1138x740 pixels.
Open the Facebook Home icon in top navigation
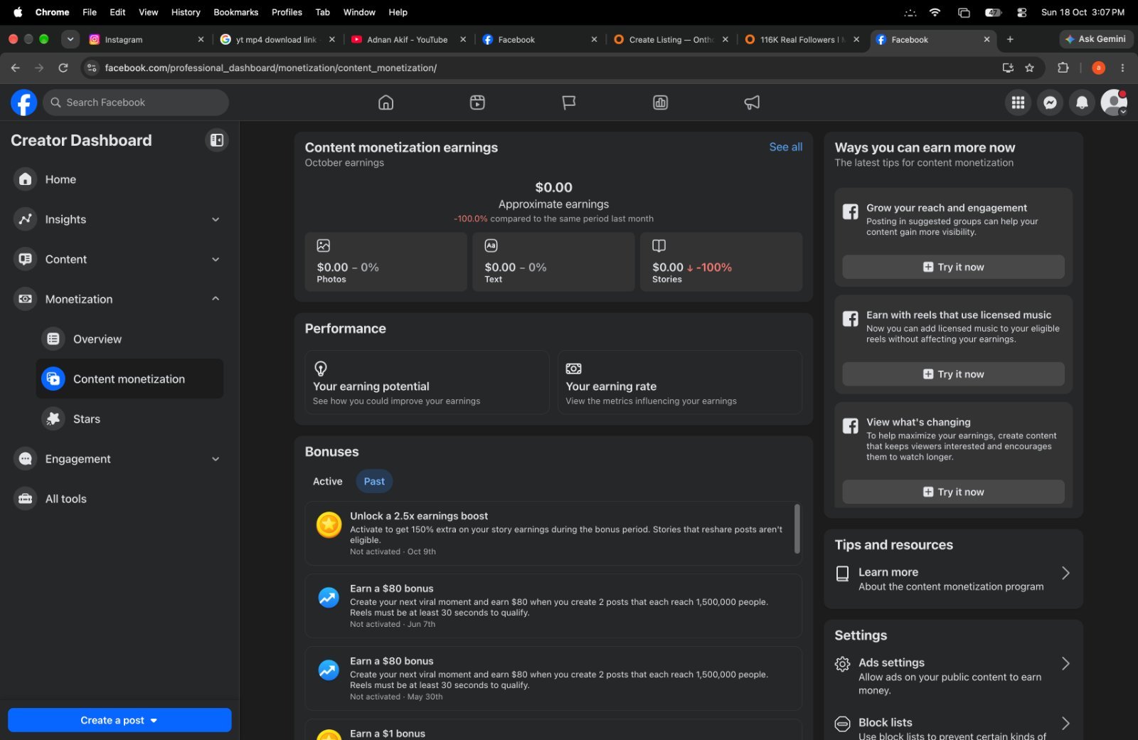click(385, 102)
